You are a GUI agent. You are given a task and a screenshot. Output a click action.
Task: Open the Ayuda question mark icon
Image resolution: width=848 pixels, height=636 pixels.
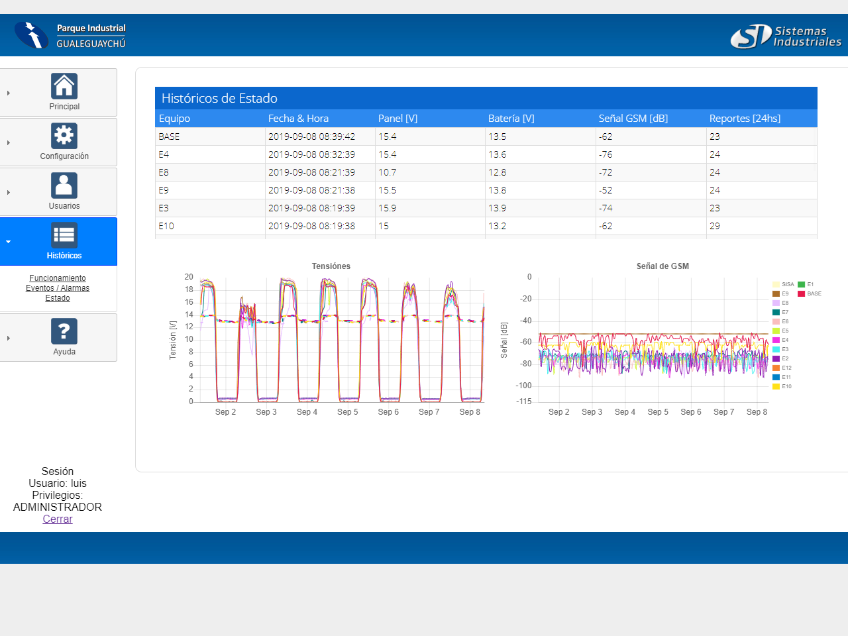64,331
